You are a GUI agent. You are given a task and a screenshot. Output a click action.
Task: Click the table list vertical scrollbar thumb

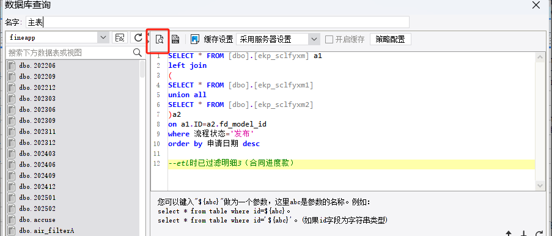[x=142, y=69]
